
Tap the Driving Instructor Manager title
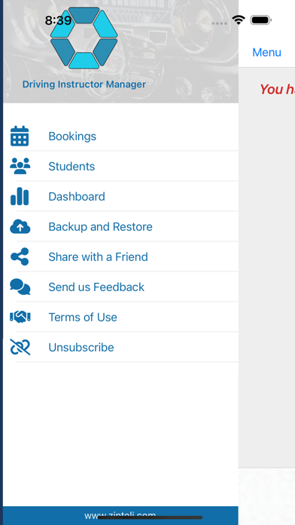pos(84,84)
